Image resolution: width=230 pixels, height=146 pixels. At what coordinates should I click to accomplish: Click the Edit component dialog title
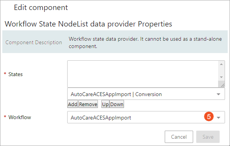click(41, 7)
